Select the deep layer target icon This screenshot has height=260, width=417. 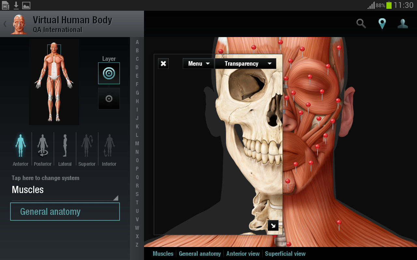pos(109,98)
